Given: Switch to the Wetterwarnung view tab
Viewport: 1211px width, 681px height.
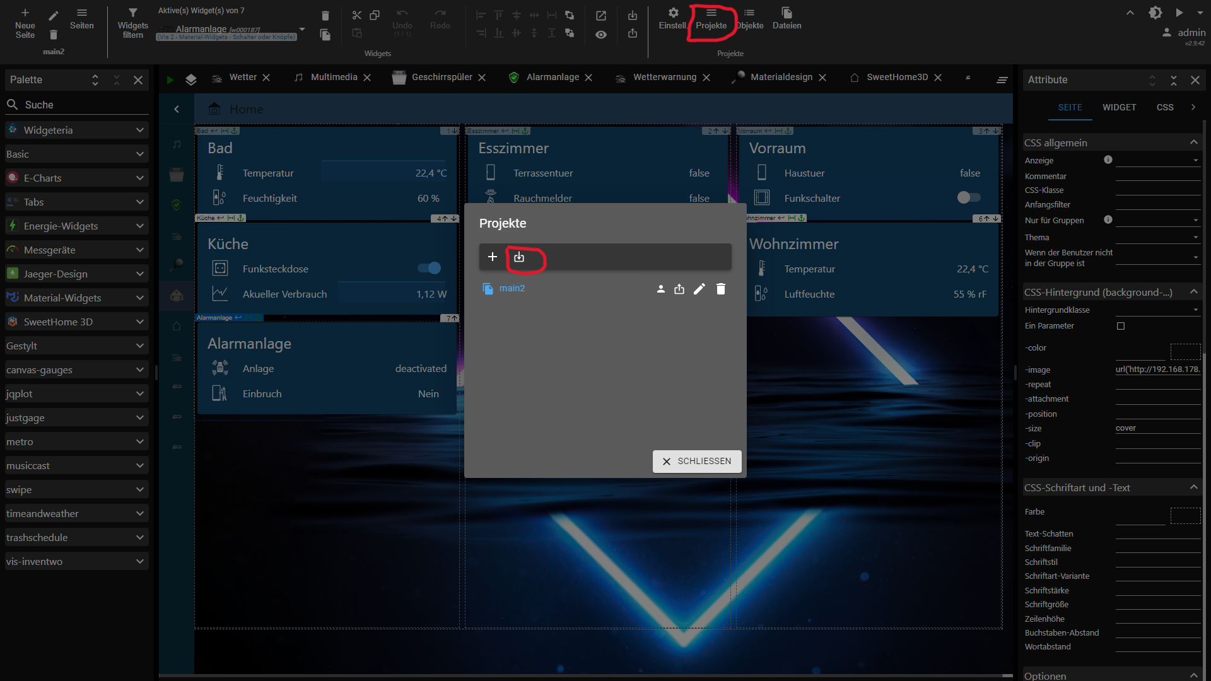Looking at the screenshot, I should 664,77.
